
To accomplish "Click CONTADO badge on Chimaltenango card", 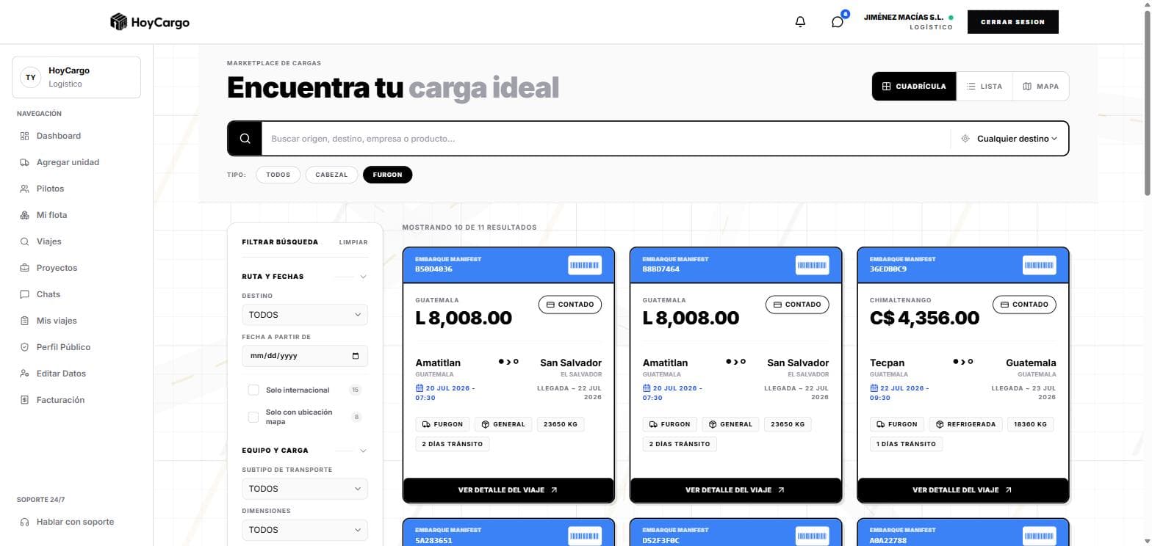I will [x=1024, y=305].
